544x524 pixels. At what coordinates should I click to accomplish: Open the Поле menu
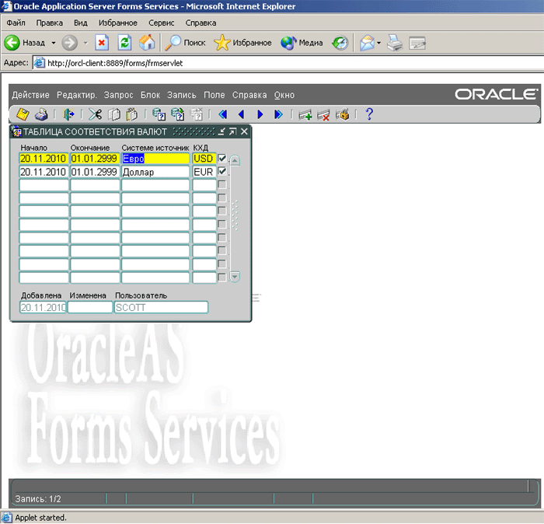click(214, 95)
